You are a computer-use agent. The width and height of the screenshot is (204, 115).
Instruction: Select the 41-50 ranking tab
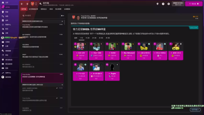click(x=108, y=38)
